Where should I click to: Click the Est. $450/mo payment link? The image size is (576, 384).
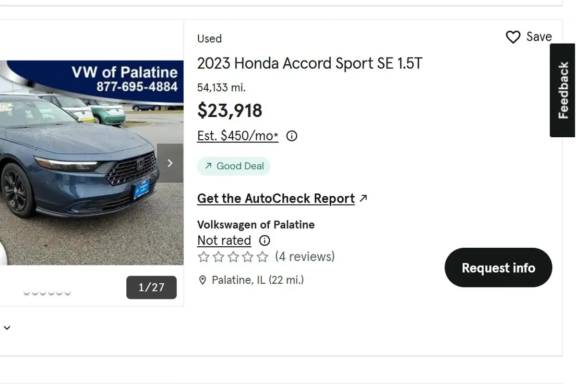tap(237, 136)
